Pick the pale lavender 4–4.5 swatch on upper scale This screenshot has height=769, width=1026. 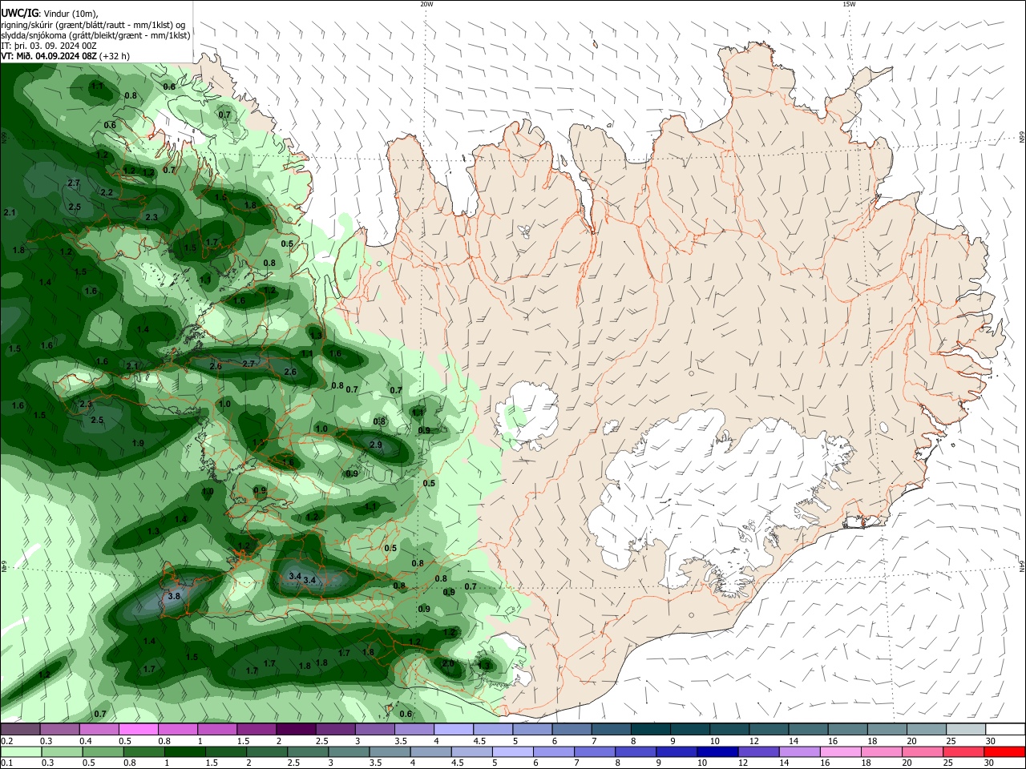tap(452, 730)
